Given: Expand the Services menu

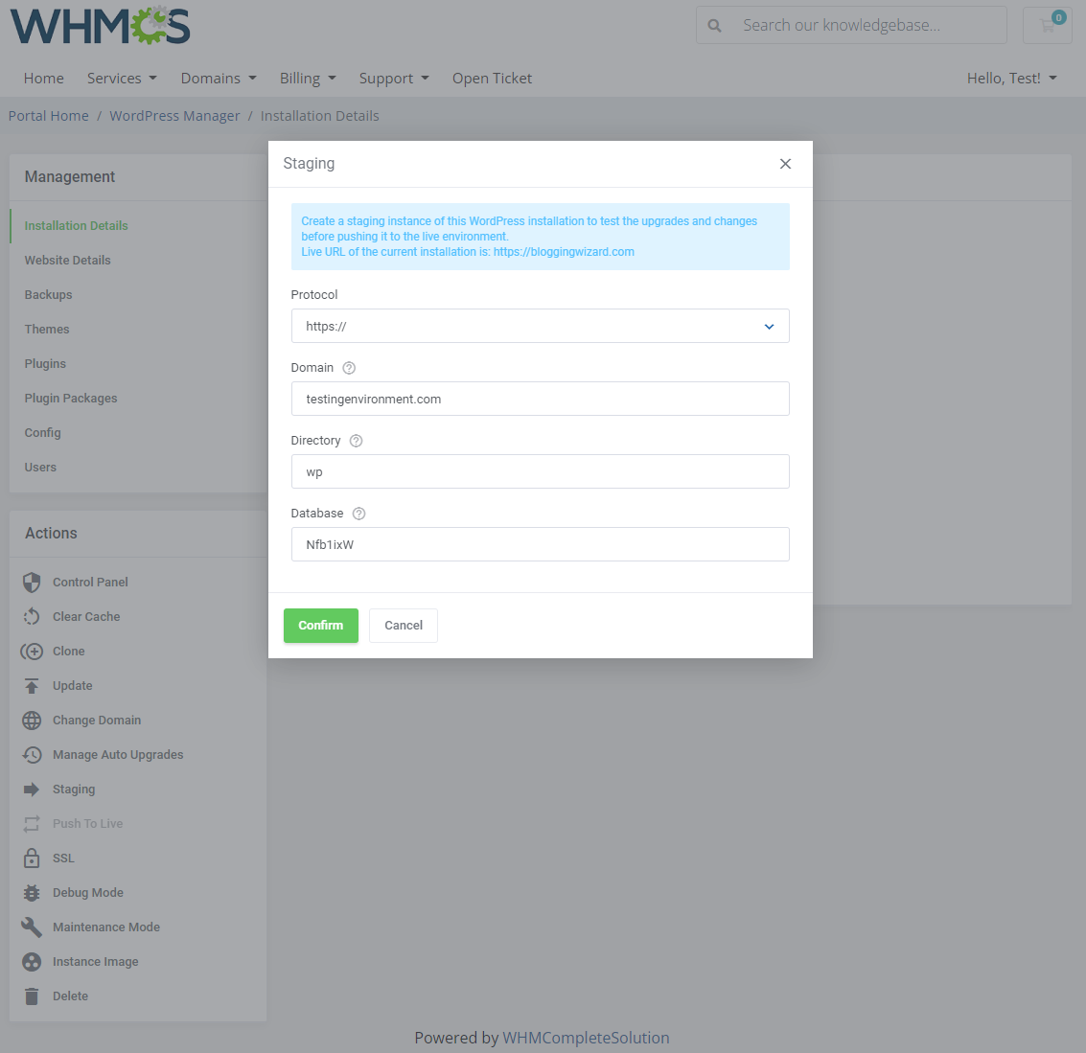Looking at the screenshot, I should tap(122, 79).
